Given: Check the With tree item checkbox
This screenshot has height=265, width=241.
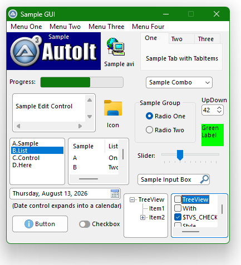Looking at the screenshot, I should point(178,208).
